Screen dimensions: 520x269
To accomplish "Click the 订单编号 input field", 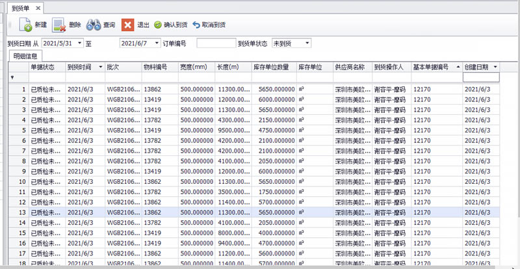I will (216, 43).
